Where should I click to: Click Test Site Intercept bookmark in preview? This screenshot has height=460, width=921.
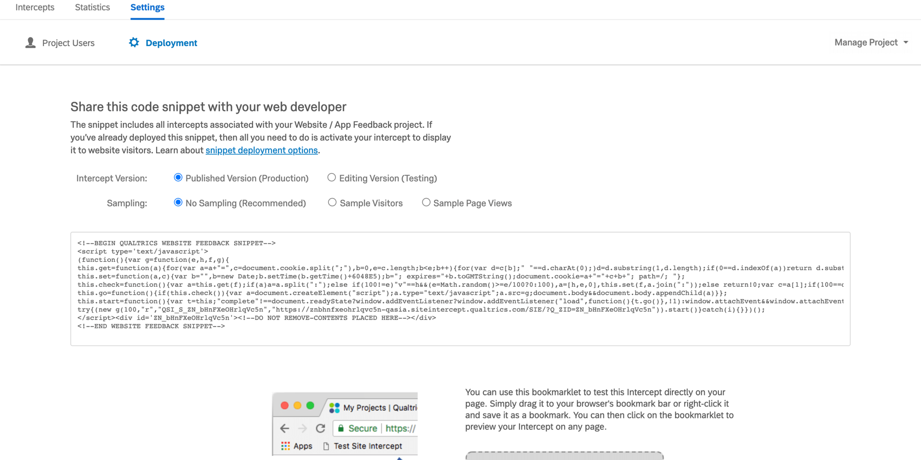click(x=368, y=446)
